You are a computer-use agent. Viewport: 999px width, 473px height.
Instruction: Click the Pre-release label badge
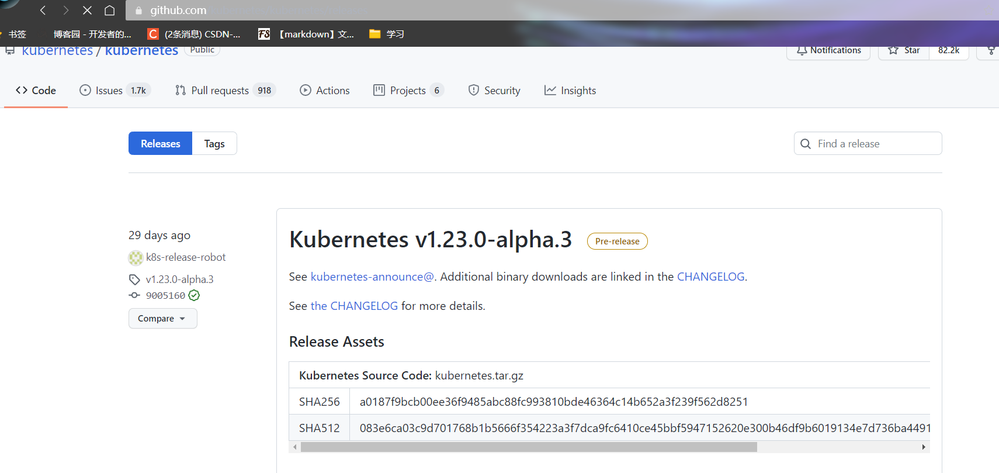tap(618, 241)
